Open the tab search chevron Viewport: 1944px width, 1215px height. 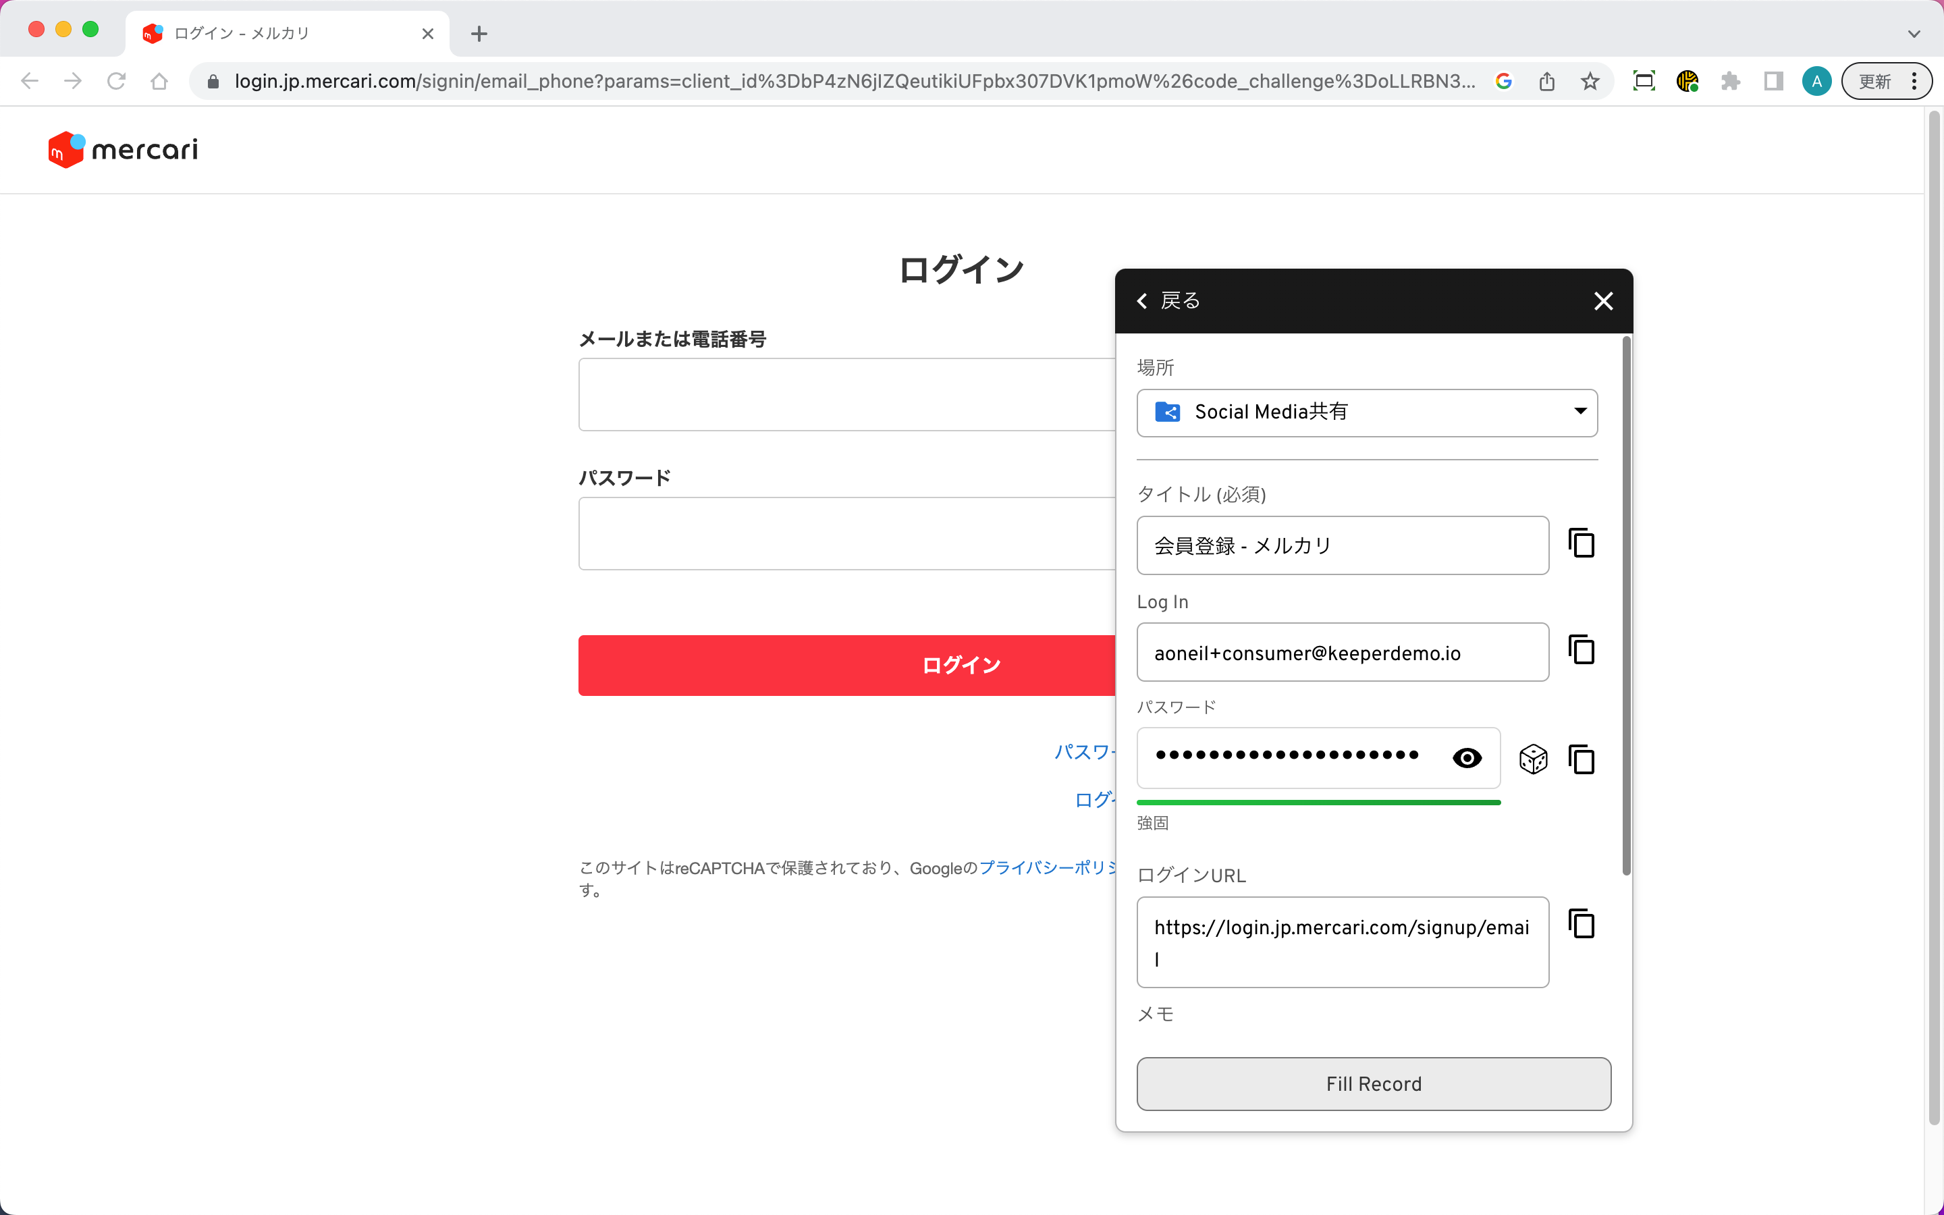[x=1914, y=34]
